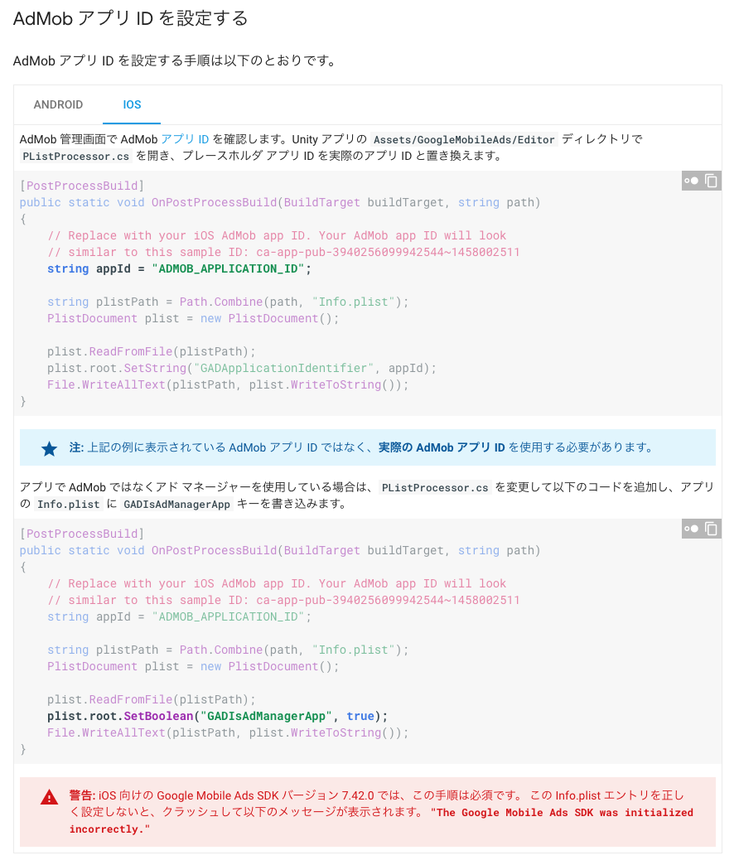Image resolution: width=739 pixels, height=865 pixels.
Task: Toggle dark theme on second code block
Action: coord(691,529)
